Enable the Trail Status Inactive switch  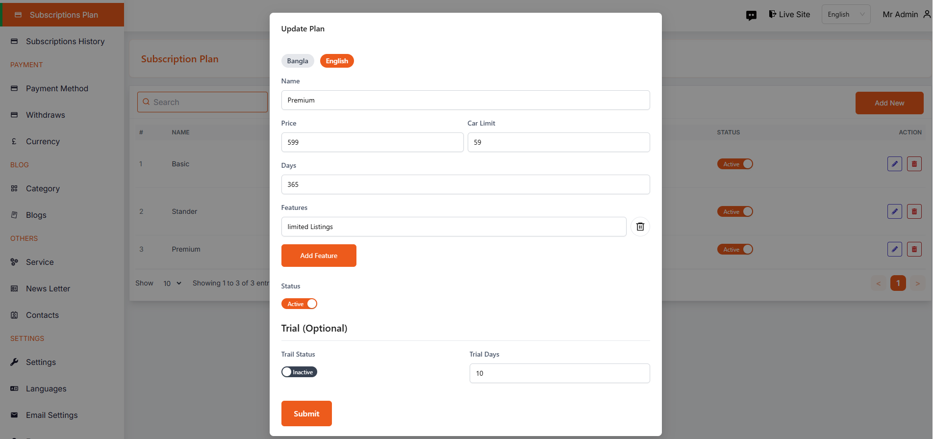(299, 372)
